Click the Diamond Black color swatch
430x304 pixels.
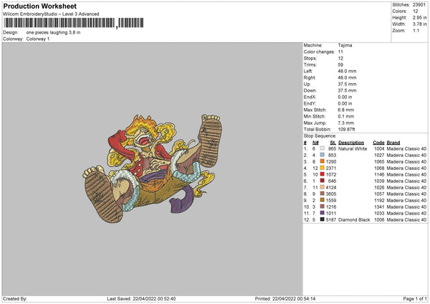(x=322, y=219)
